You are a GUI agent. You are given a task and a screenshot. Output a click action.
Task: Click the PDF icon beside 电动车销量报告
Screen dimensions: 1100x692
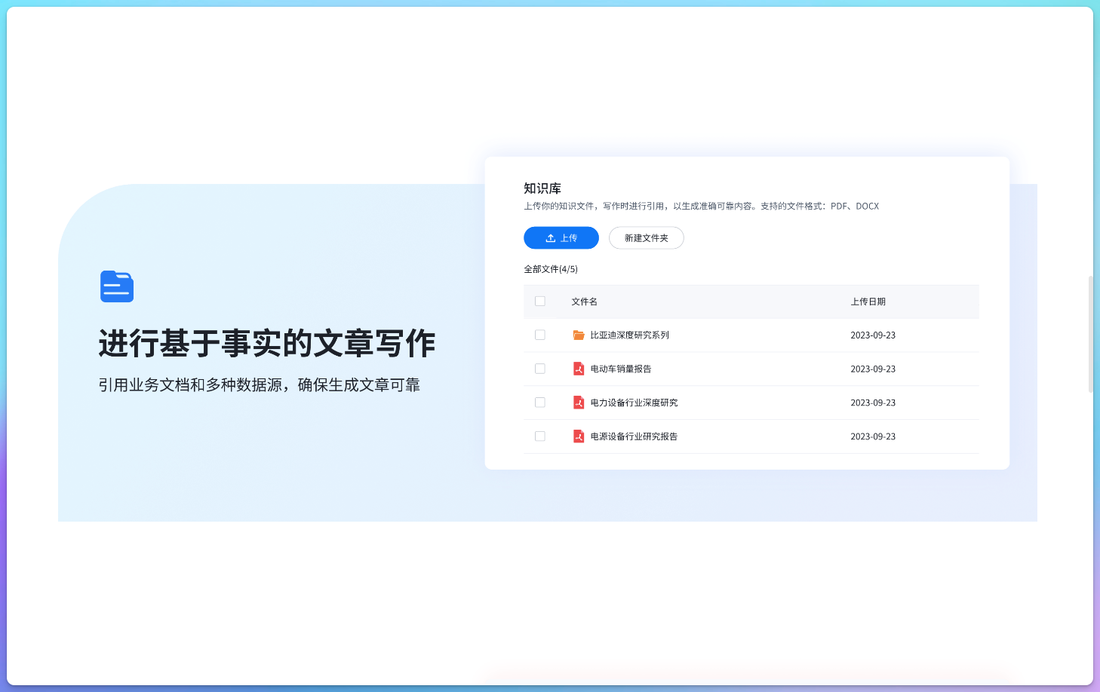click(x=579, y=369)
